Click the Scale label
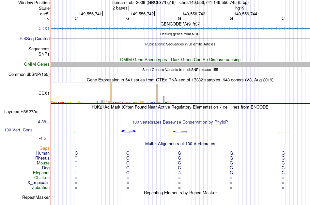Screen dimensions: 310x205 (44, 8)
